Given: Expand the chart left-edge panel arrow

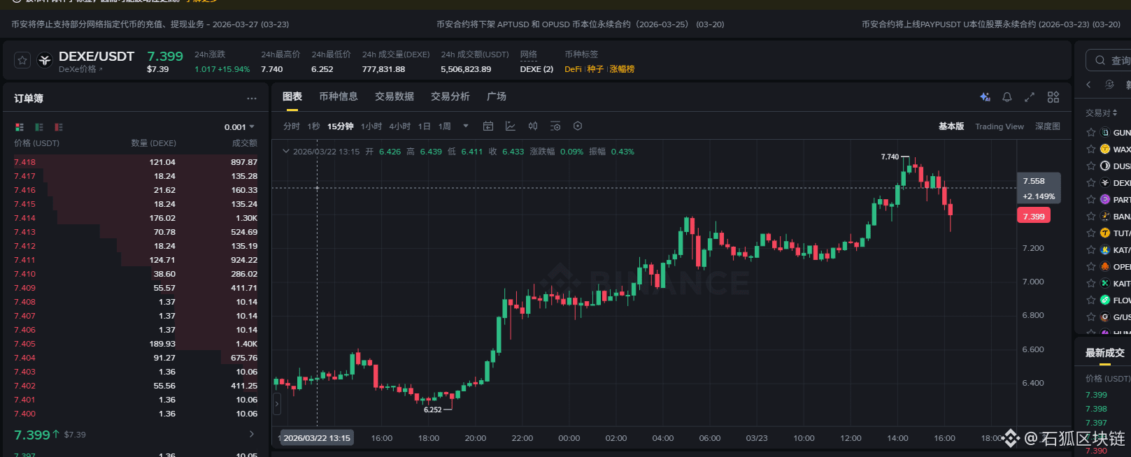Looking at the screenshot, I should [x=277, y=403].
